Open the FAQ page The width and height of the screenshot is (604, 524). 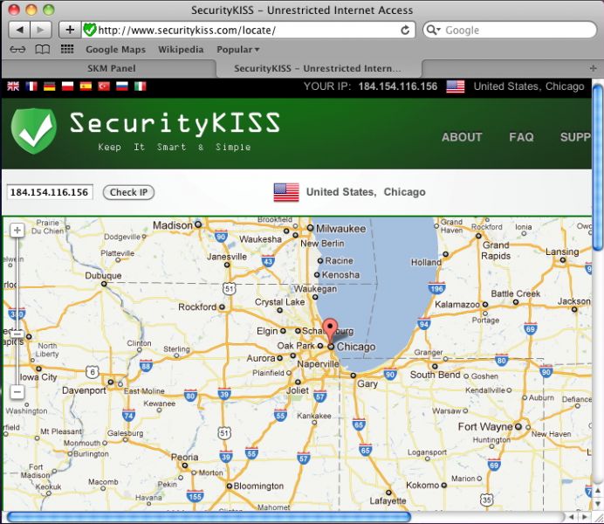521,137
